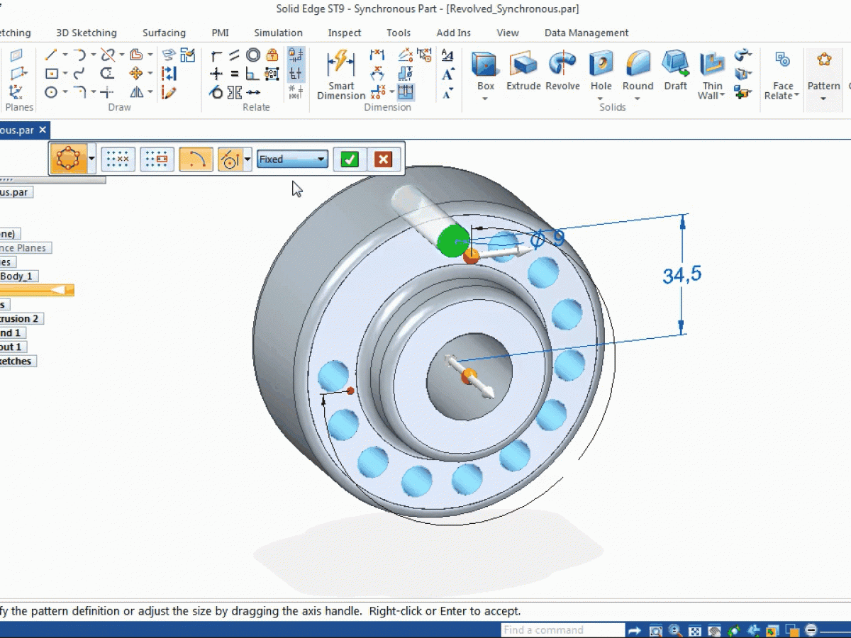Click the zoom slider minus button
The width and height of the screenshot is (851, 638).
point(811,630)
